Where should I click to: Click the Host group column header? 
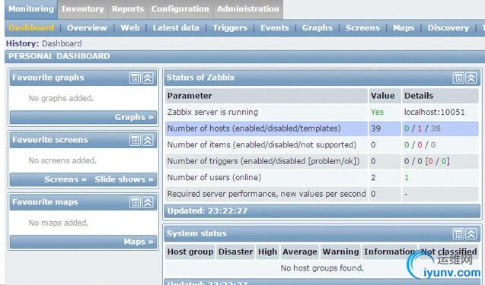click(190, 252)
